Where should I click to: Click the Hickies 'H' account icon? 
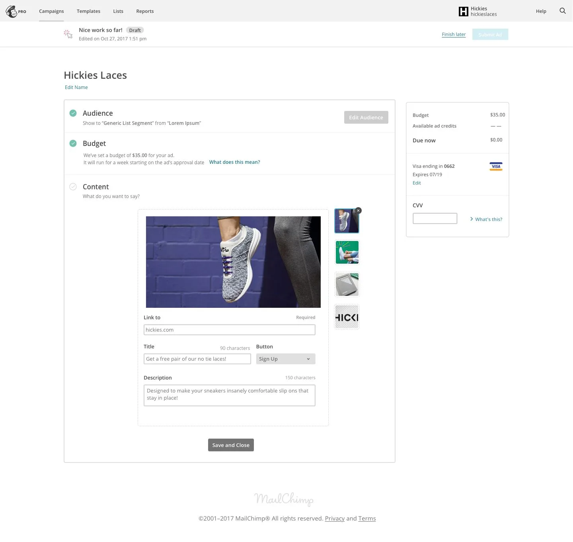[463, 11]
